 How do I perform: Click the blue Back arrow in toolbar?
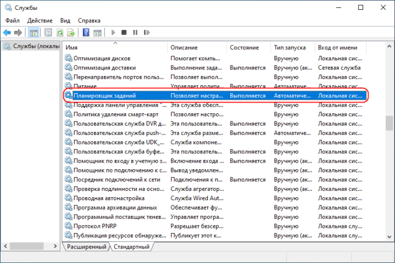[x=7, y=32]
